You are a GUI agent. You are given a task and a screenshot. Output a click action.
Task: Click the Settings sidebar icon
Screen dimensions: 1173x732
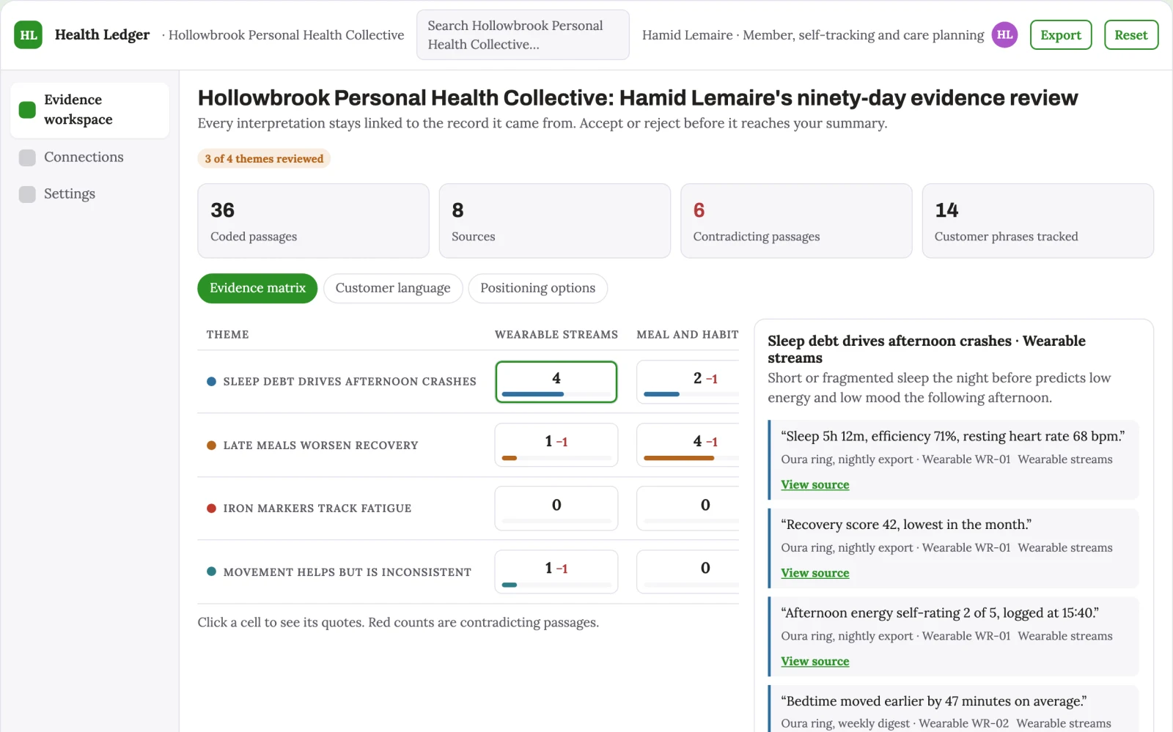click(27, 194)
